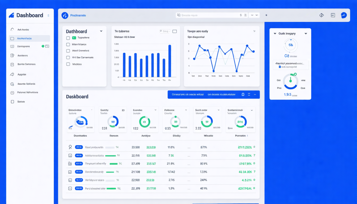This screenshot has height=204, width=357.
Task: Click the rectangle icon in the bar chart card header
Action: pyautogui.click(x=175, y=31)
